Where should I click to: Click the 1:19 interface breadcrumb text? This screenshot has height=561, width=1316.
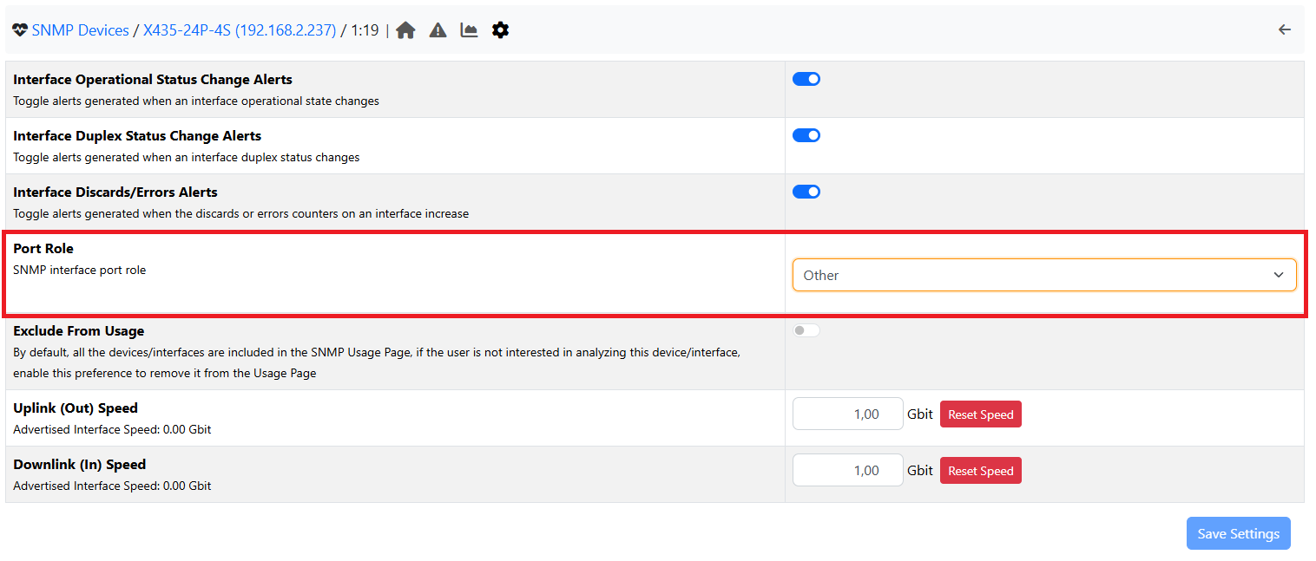click(365, 30)
